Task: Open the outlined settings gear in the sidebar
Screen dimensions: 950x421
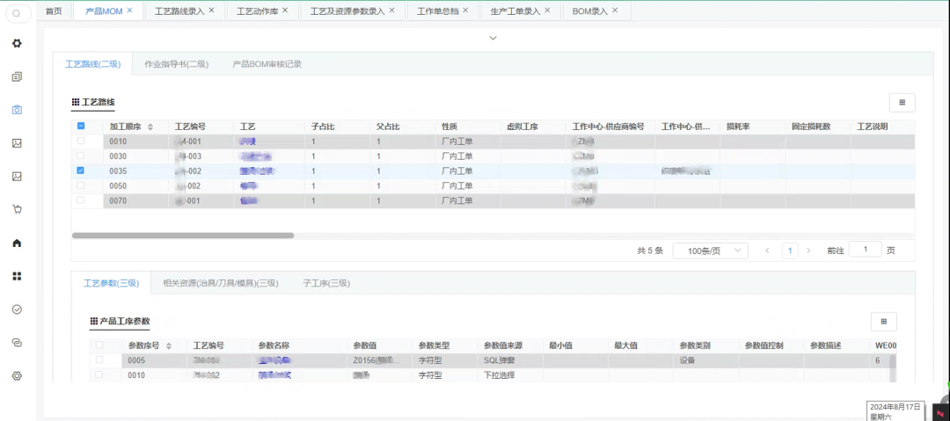Action: click(17, 375)
